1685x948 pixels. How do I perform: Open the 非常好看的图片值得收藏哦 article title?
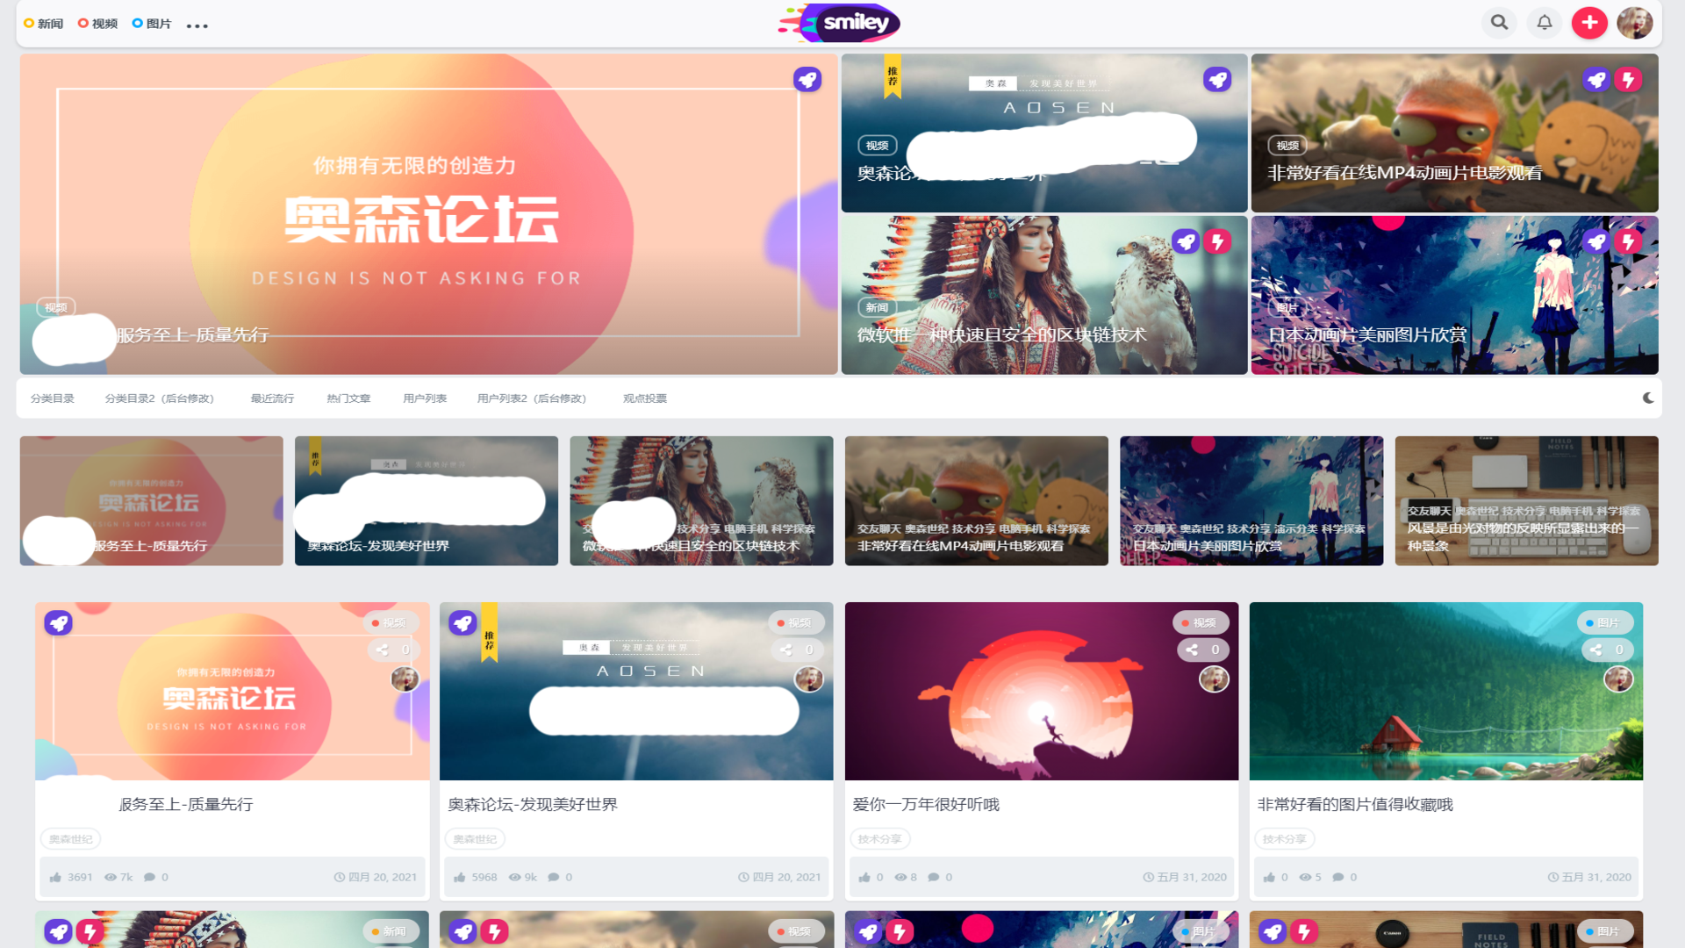pyautogui.click(x=1355, y=804)
